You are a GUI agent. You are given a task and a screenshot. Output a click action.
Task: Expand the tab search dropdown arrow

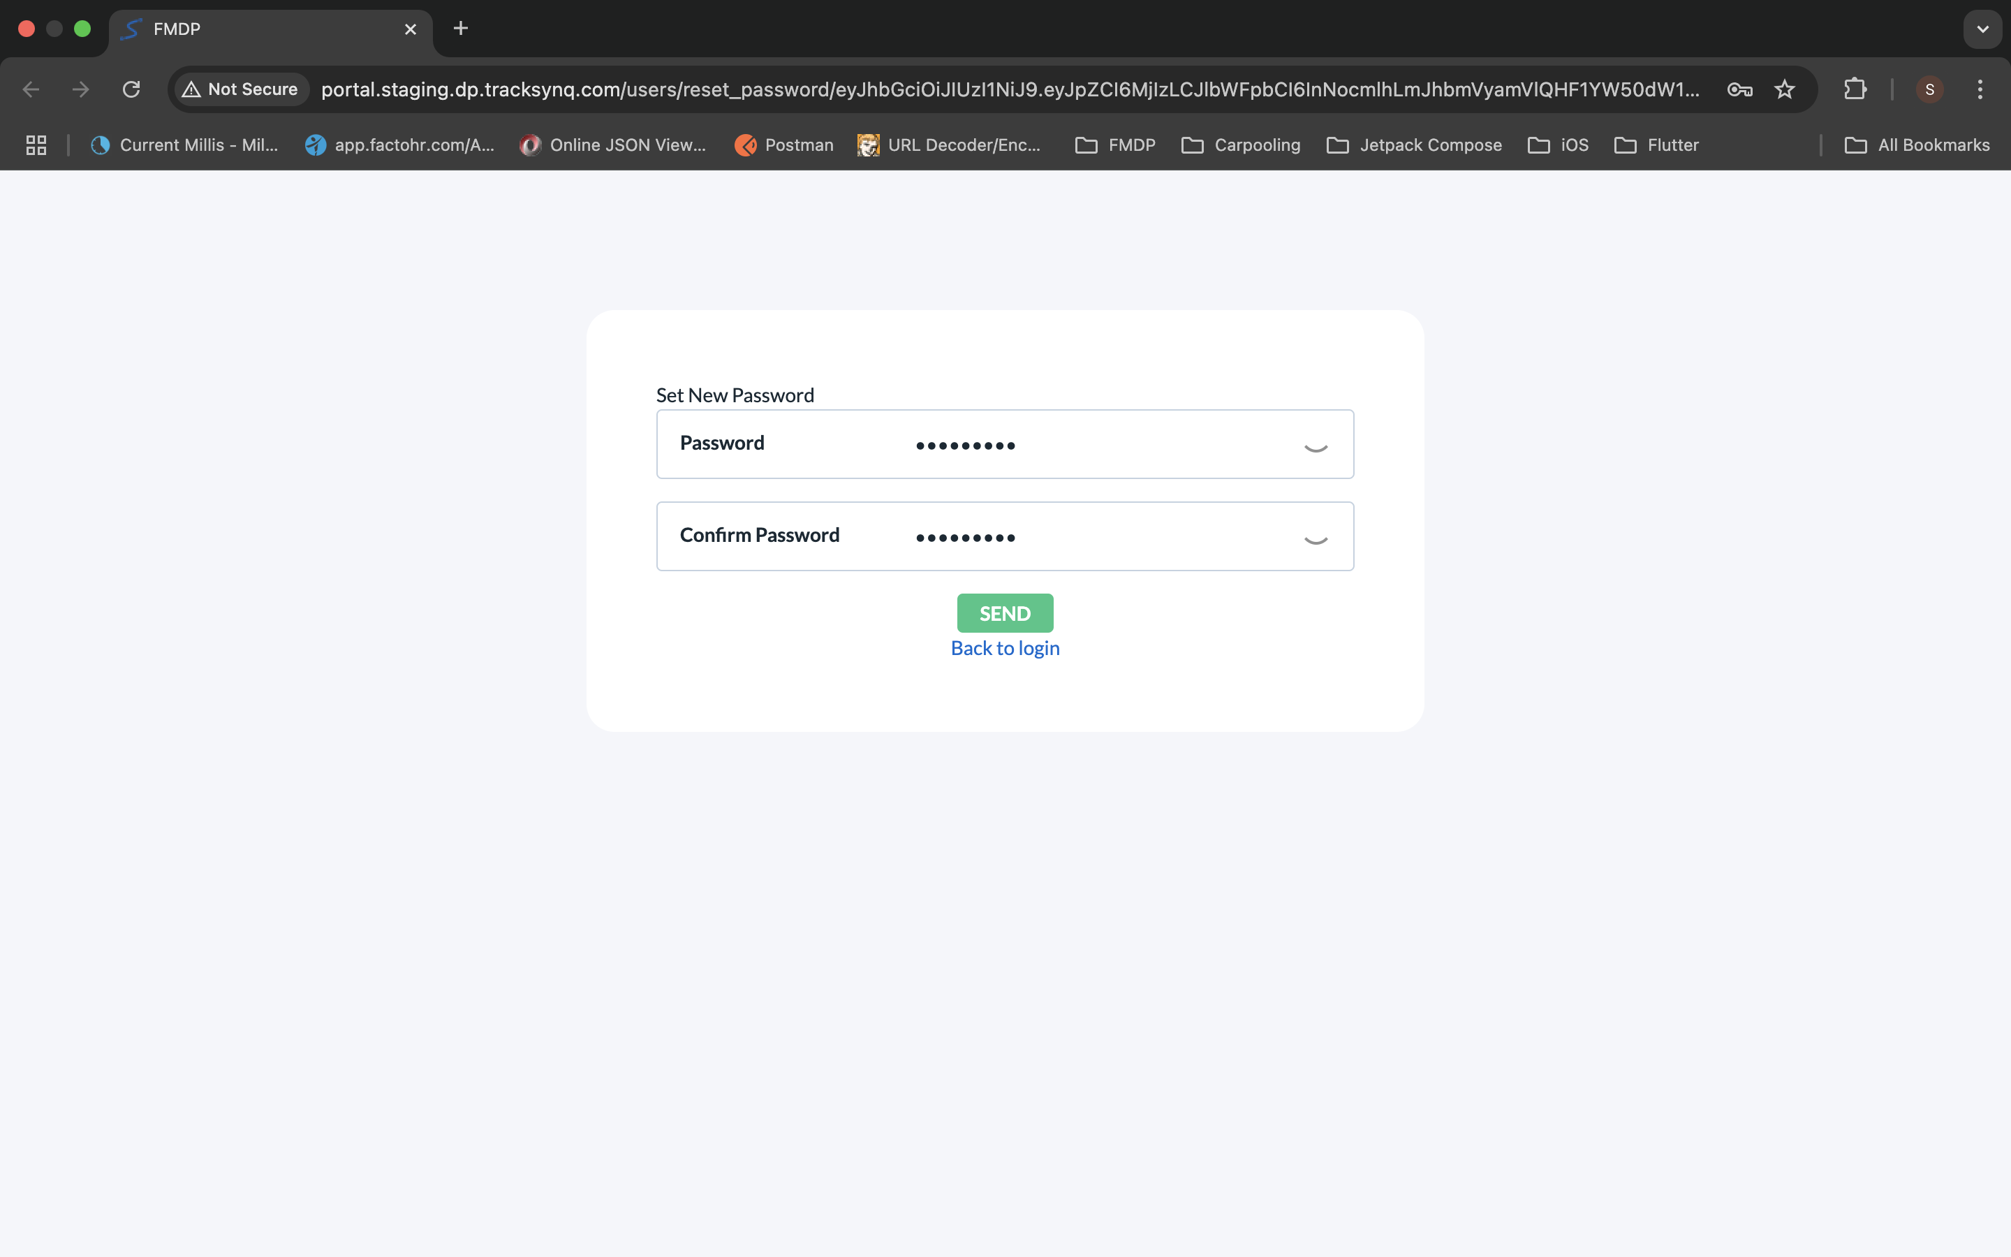[x=1983, y=29]
